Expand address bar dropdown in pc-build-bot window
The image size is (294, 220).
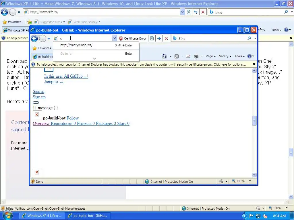(115, 38)
